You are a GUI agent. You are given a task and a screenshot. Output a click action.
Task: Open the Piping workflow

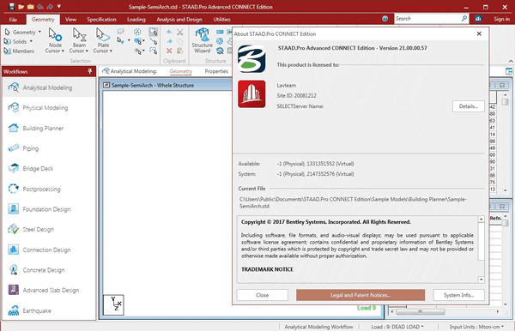(x=49, y=148)
